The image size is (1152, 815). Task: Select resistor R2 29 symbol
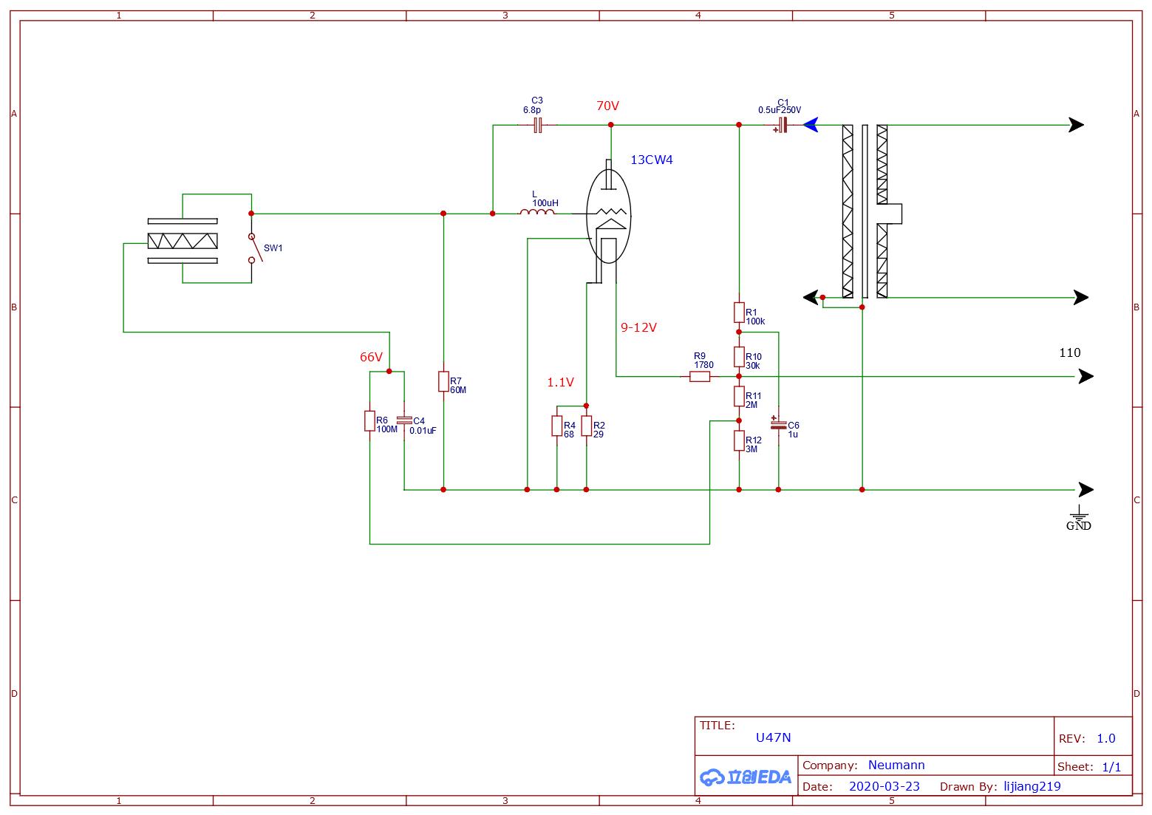587,426
